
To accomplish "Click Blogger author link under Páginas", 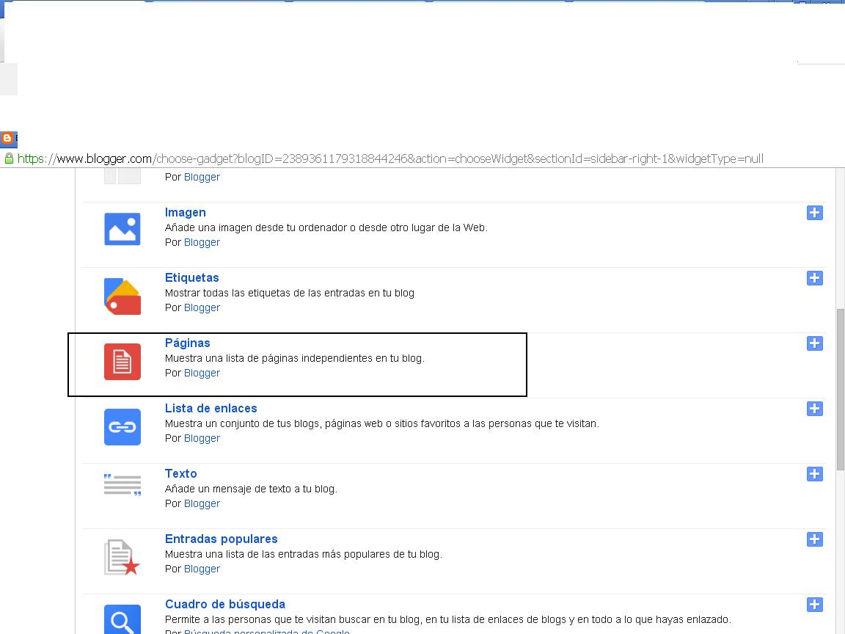I will click(202, 373).
